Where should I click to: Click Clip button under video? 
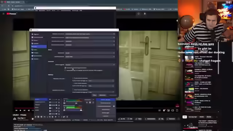[x=161, y=119]
